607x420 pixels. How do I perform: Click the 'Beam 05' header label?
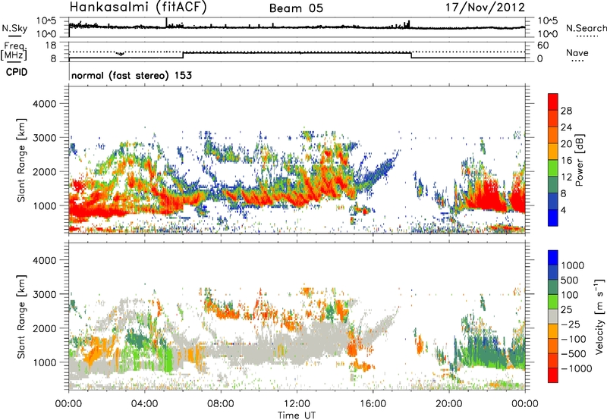pyautogui.click(x=296, y=8)
